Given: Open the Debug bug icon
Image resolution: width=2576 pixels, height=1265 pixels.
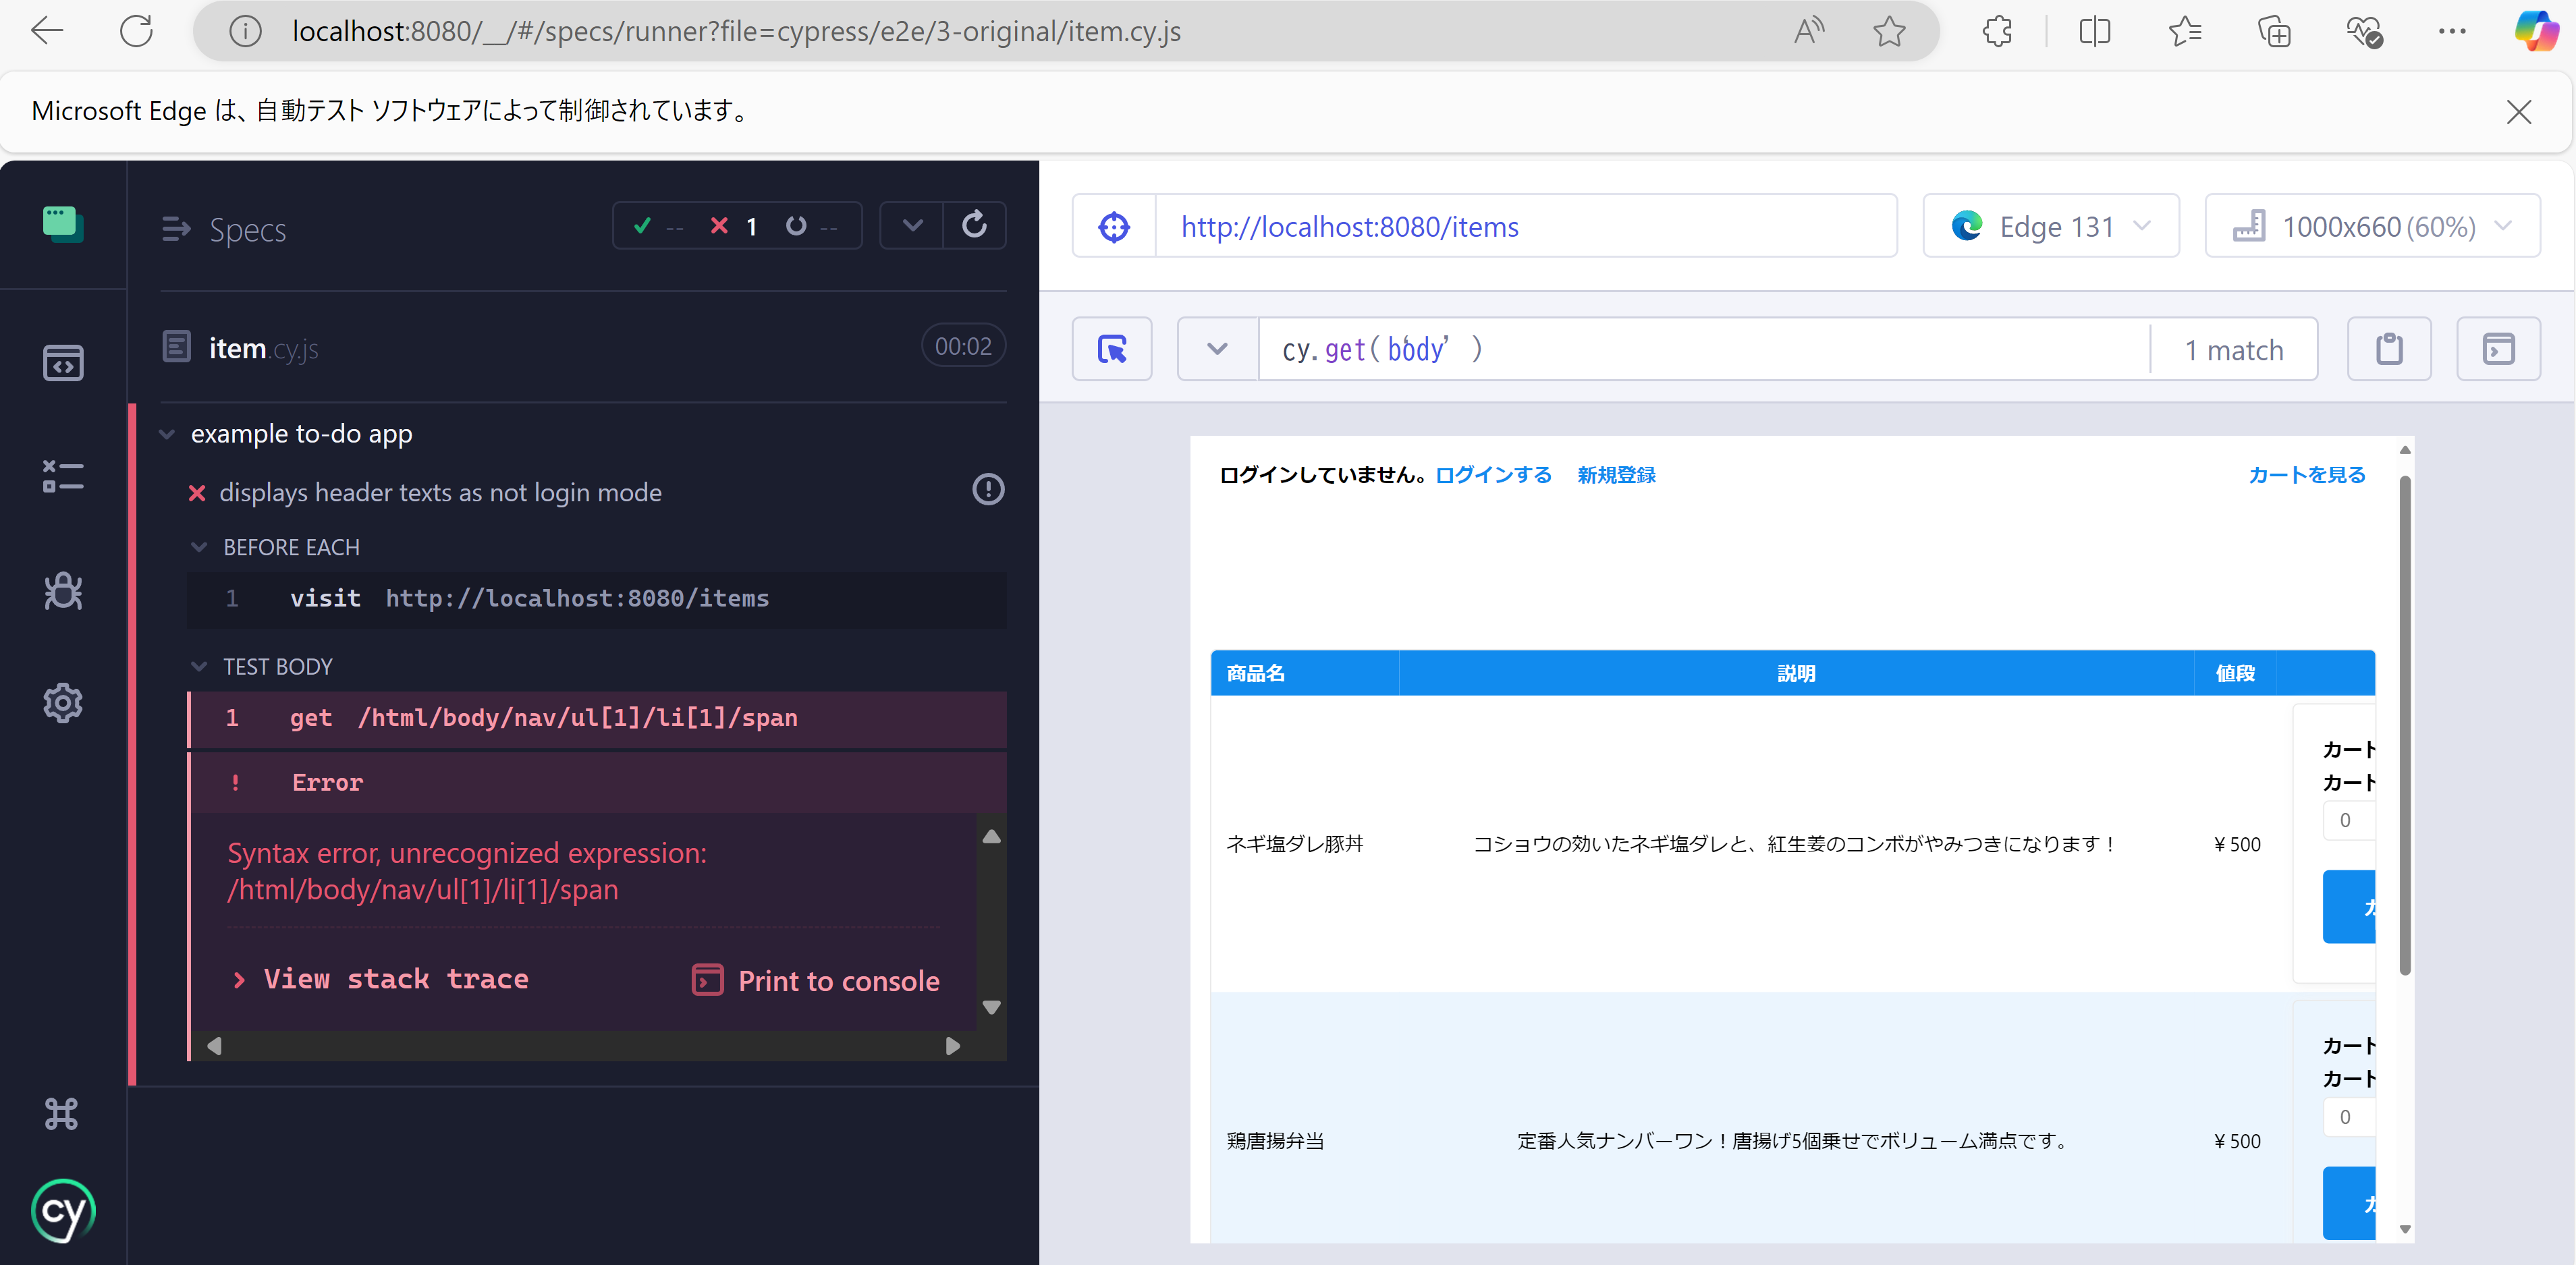Looking at the screenshot, I should coord(63,591).
